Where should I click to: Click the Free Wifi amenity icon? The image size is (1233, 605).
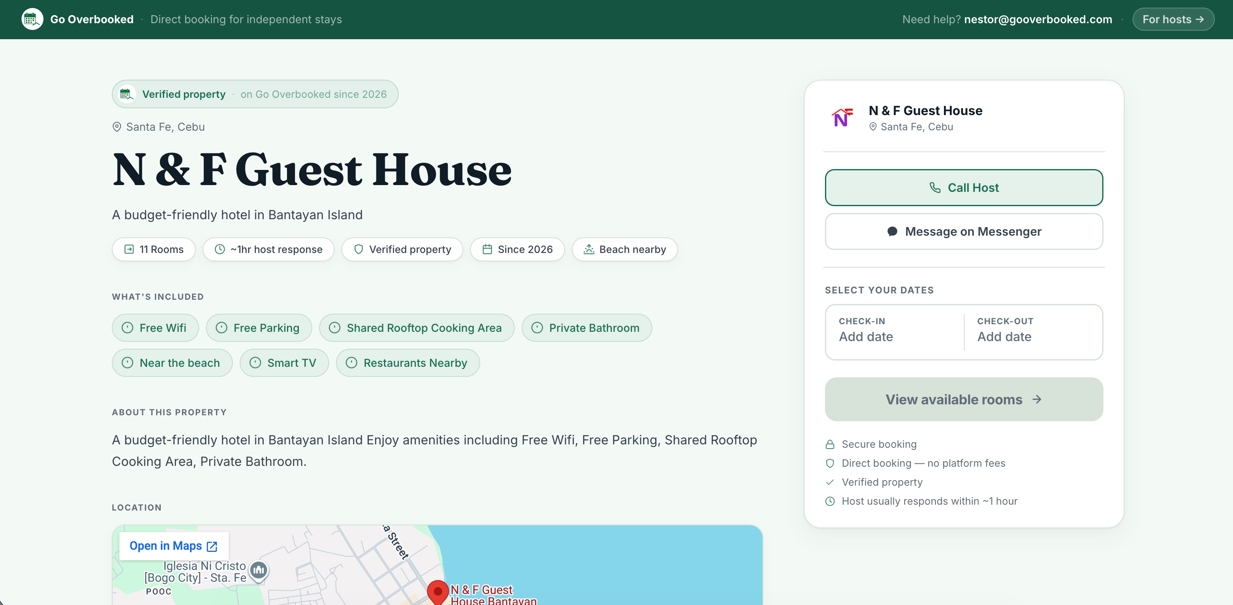point(127,328)
